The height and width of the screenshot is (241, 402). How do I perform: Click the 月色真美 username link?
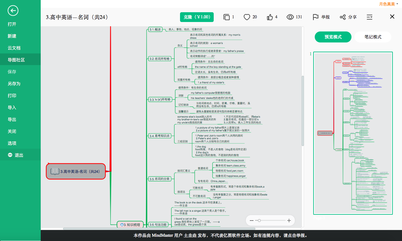click(x=387, y=4)
